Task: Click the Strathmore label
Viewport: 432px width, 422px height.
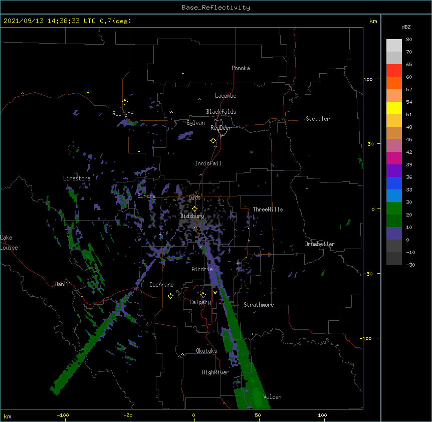Action: (x=259, y=305)
